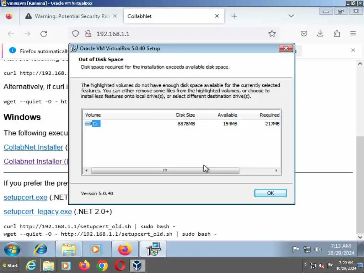The height and width of the screenshot is (273, 364).
Task: Click the Available column header
Action: (227, 115)
